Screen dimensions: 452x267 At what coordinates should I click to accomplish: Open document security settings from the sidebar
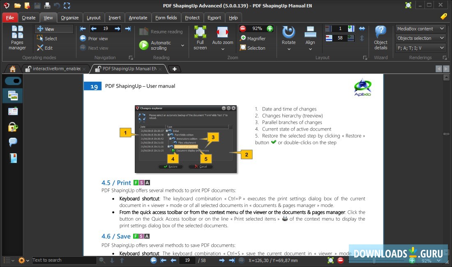pyautogui.click(x=13, y=127)
